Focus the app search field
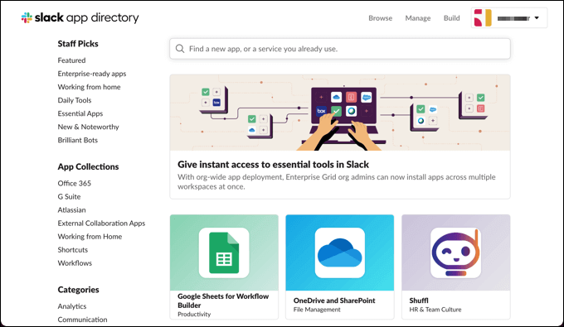 pyautogui.click(x=340, y=49)
